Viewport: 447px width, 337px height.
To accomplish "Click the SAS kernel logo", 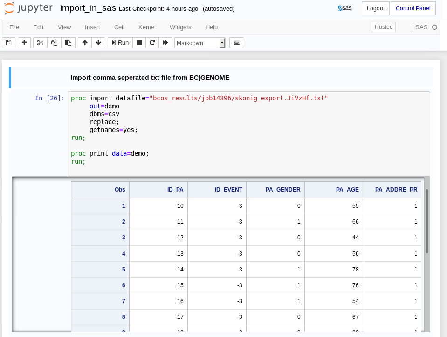I will pyautogui.click(x=344, y=8).
